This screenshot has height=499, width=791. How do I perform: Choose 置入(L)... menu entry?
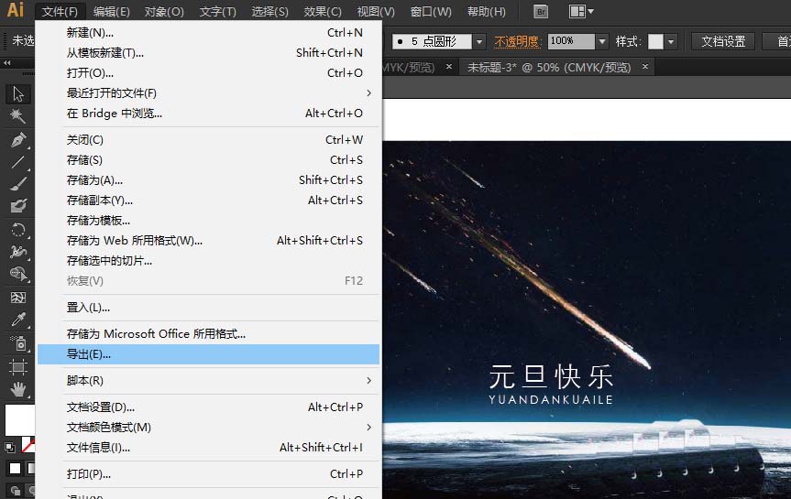tap(208, 308)
